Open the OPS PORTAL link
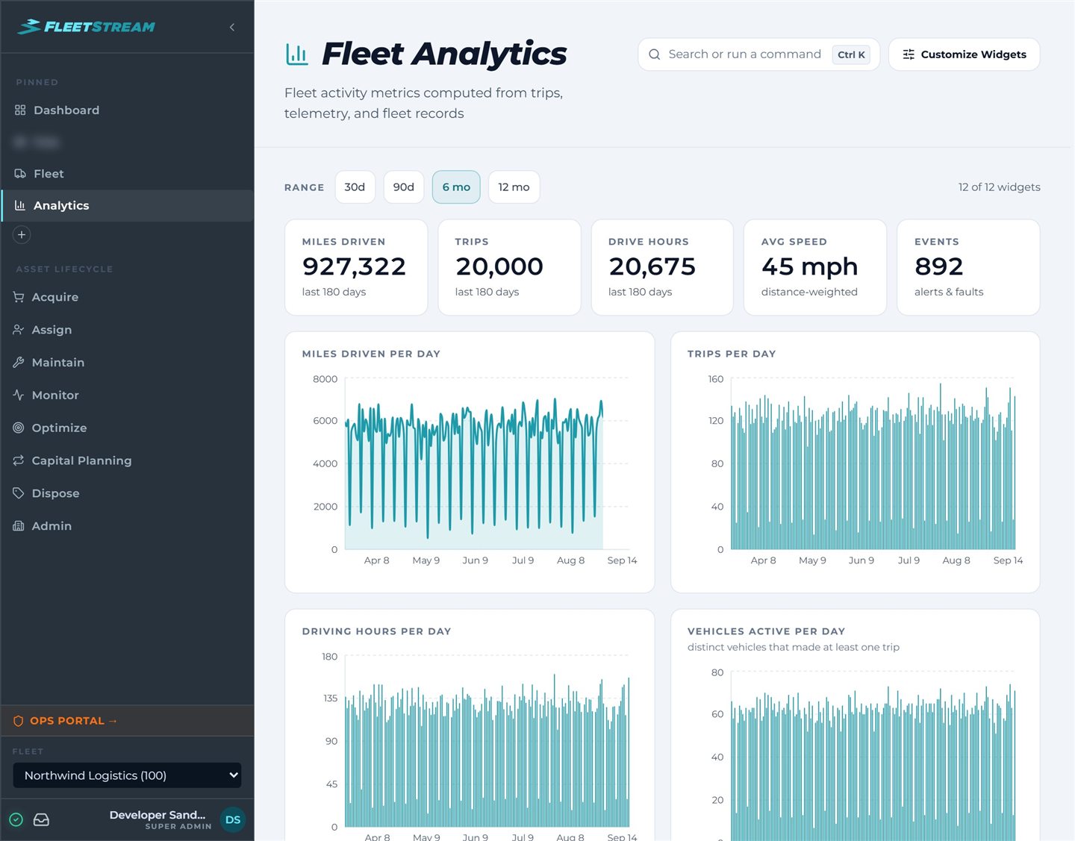This screenshot has width=1075, height=841. (x=127, y=721)
